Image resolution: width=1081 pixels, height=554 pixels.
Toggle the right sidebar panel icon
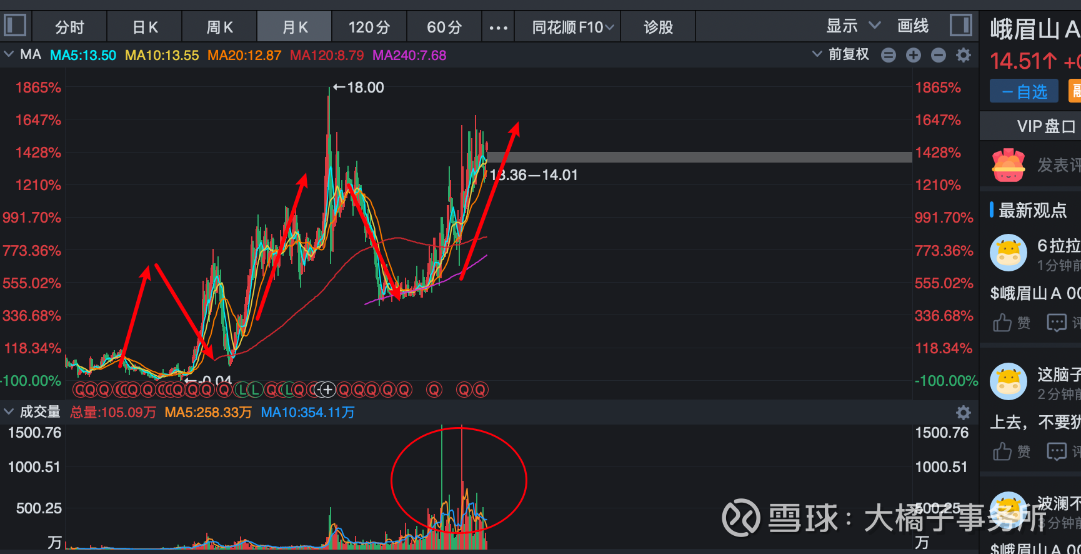pyautogui.click(x=961, y=26)
